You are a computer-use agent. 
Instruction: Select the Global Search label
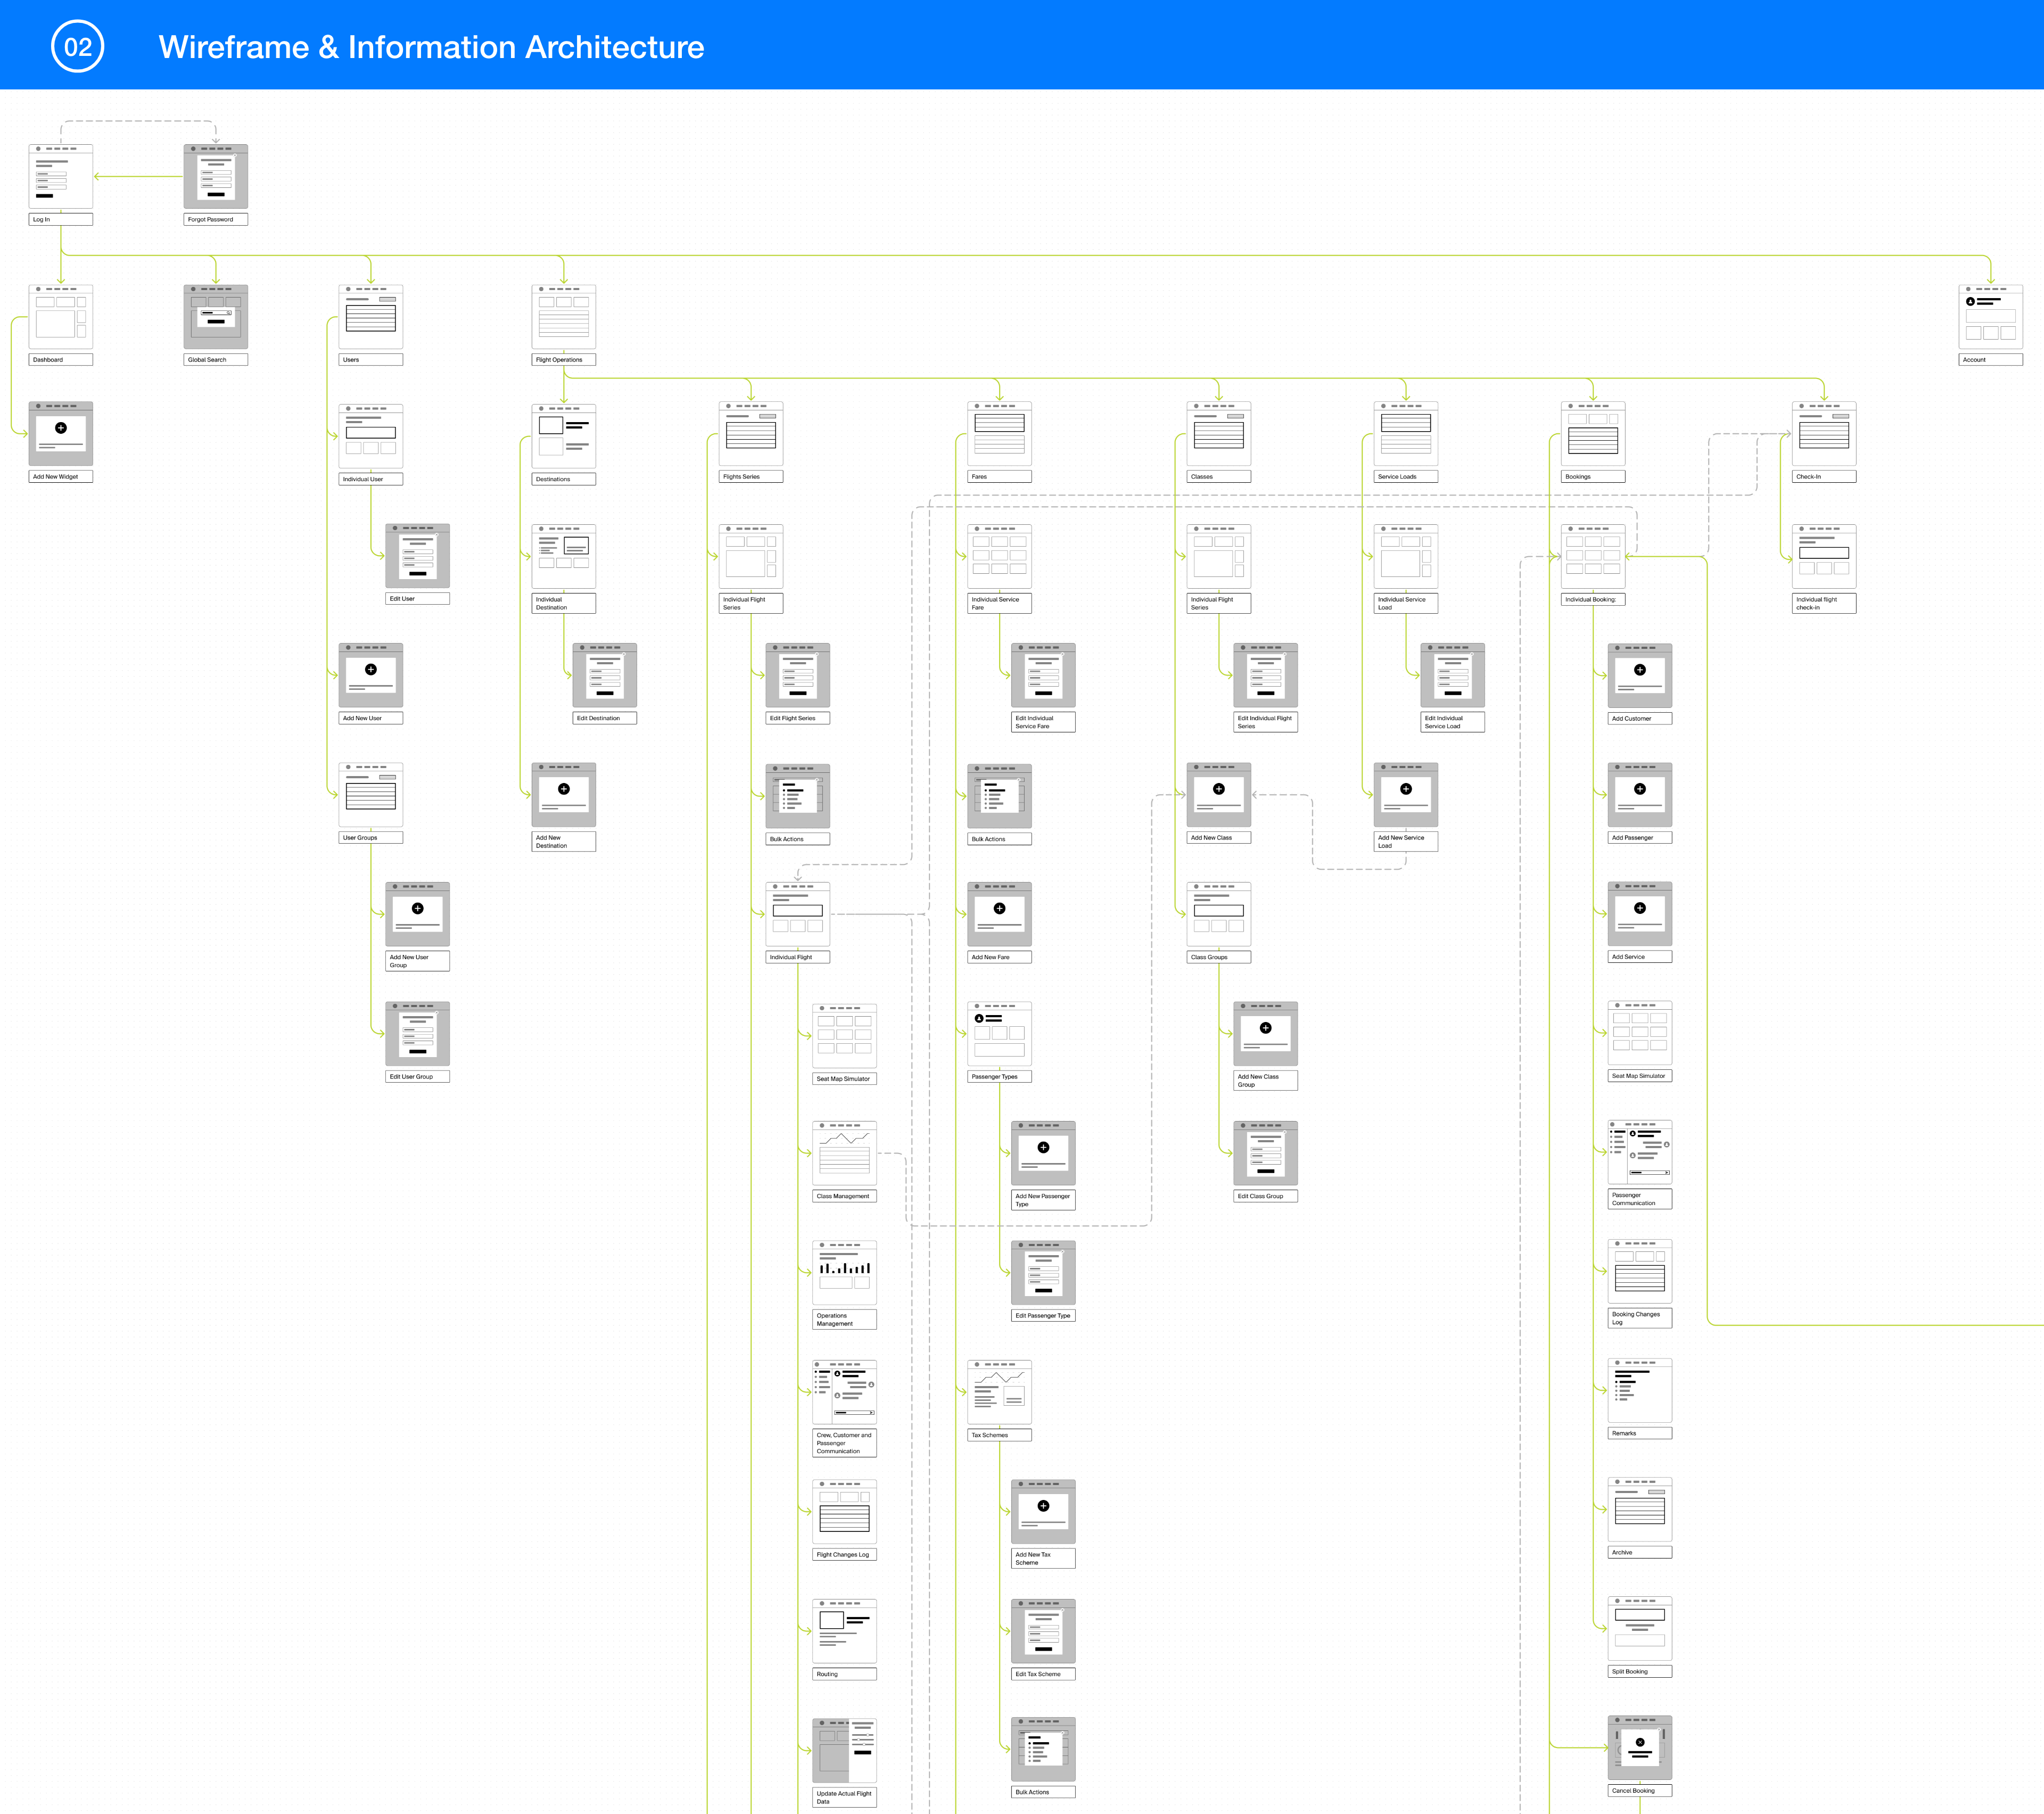(215, 360)
